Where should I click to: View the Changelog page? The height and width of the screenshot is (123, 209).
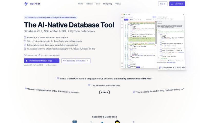tap(107, 4)
